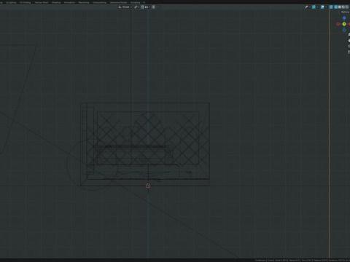Switch to the Compositing workspace tab
This screenshot has width=350, height=262.
[99, 2]
